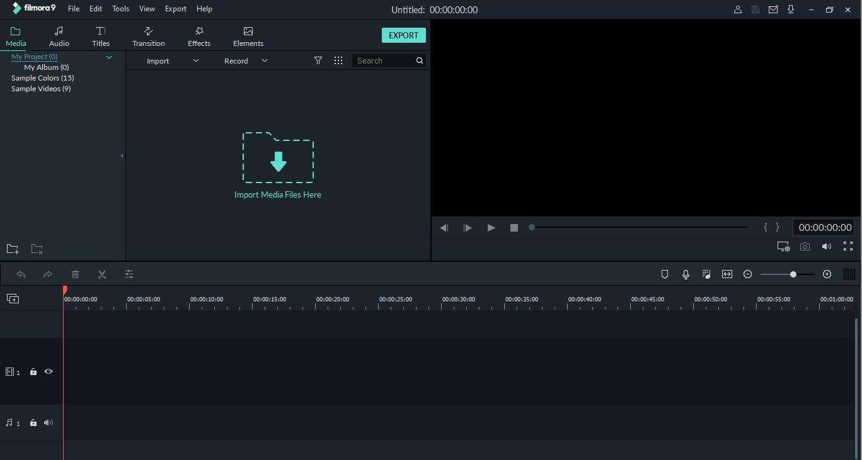Click the Undo icon
This screenshot has height=460, width=862.
[x=21, y=274]
